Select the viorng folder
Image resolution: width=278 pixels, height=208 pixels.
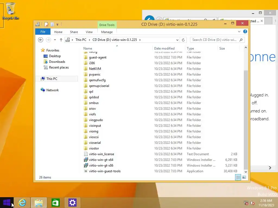(93, 131)
